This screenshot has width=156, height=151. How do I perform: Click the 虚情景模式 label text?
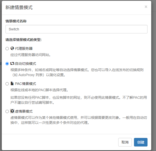point(24,111)
